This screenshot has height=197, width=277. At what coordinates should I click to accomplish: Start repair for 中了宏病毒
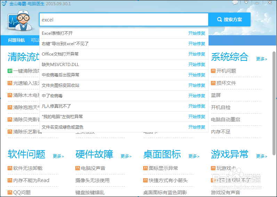[197, 96]
